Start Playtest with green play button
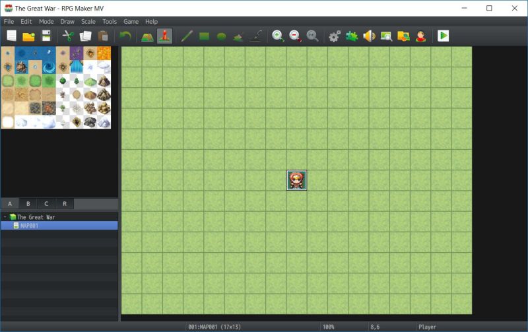 [443, 36]
